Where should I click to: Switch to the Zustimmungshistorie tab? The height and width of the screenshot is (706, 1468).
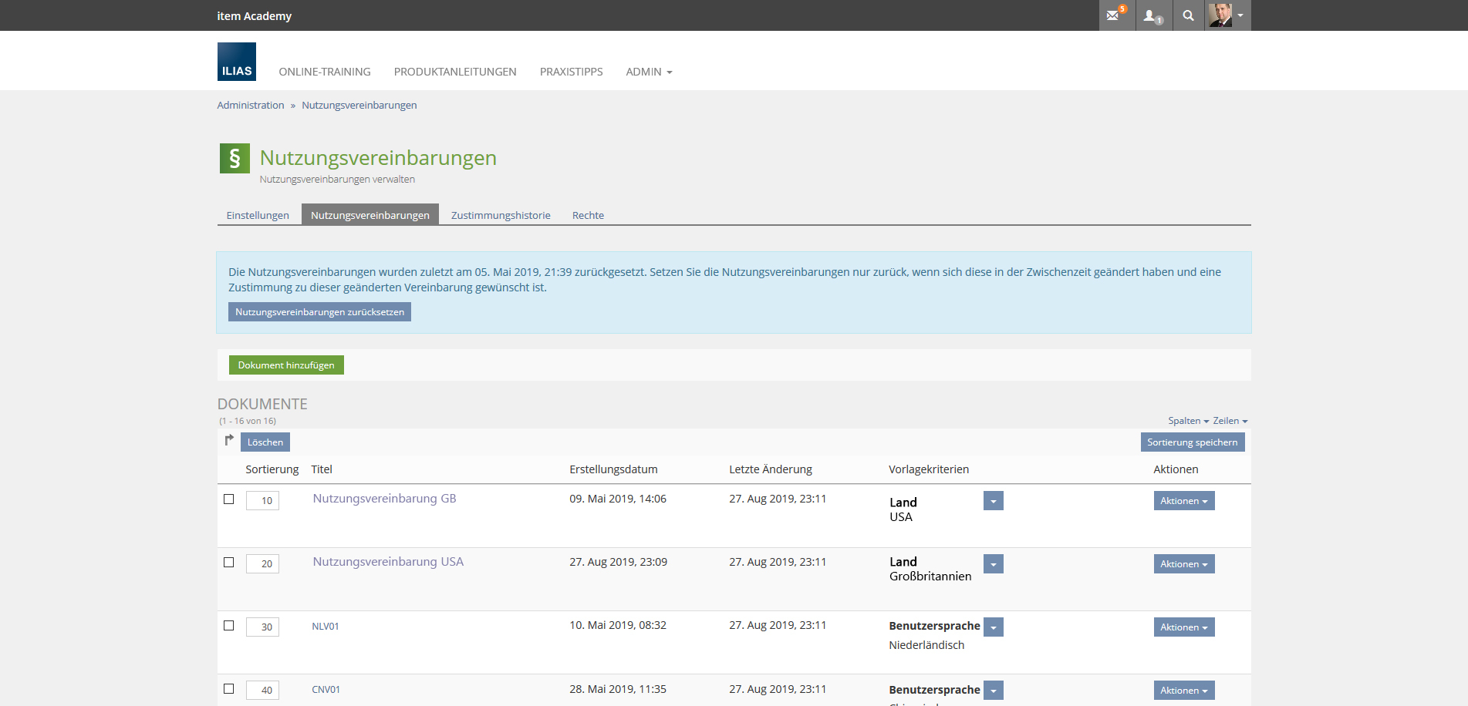pos(501,215)
